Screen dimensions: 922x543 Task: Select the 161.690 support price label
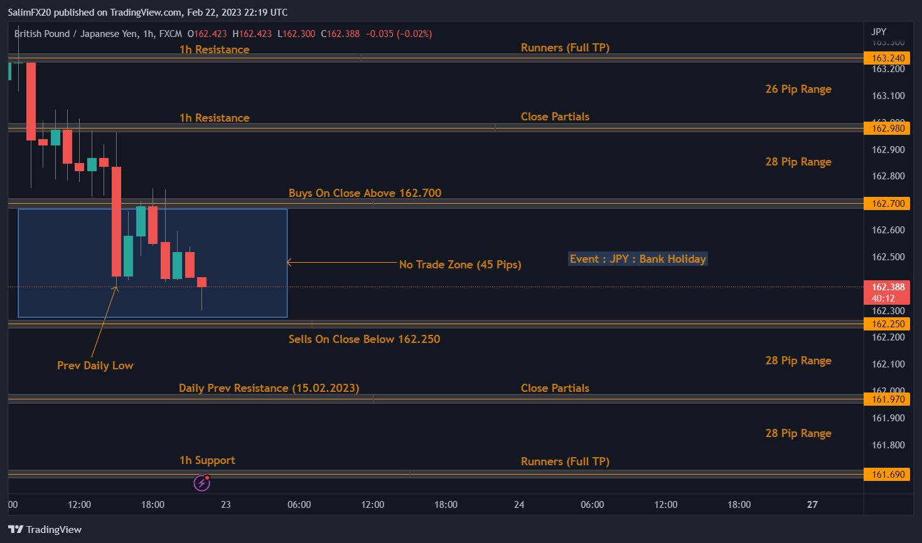[x=888, y=475]
